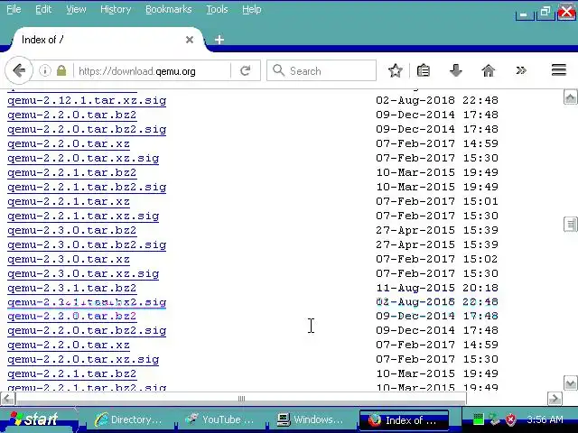Download qemu-2.3.0.tar.bz2
Image resolution: width=578 pixels, height=433 pixels.
point(72,230)
